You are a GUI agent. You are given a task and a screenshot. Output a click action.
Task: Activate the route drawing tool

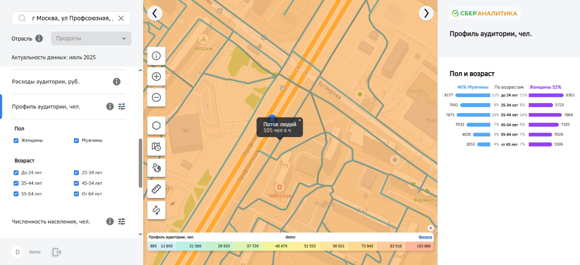coord(156,210)
